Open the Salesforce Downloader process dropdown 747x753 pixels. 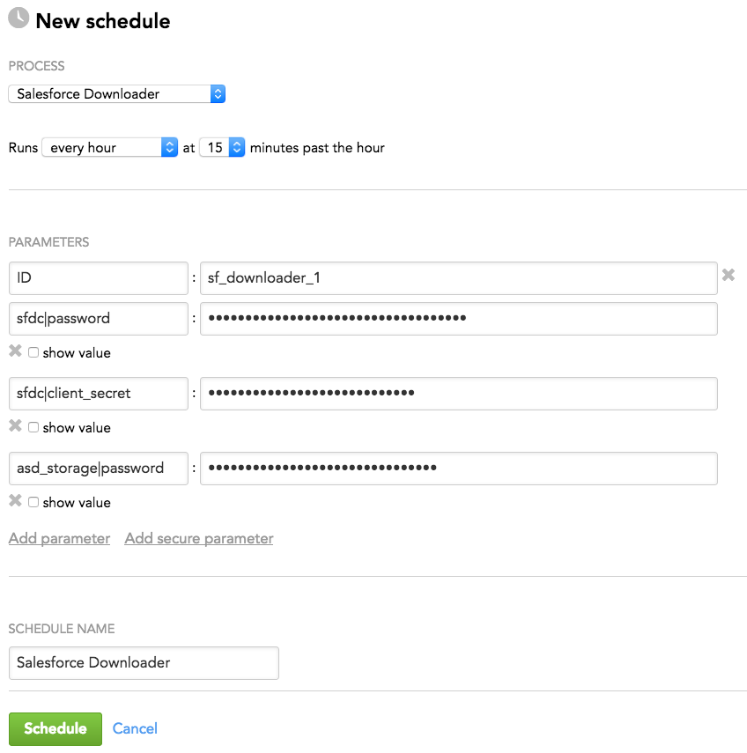click(117, 93)
